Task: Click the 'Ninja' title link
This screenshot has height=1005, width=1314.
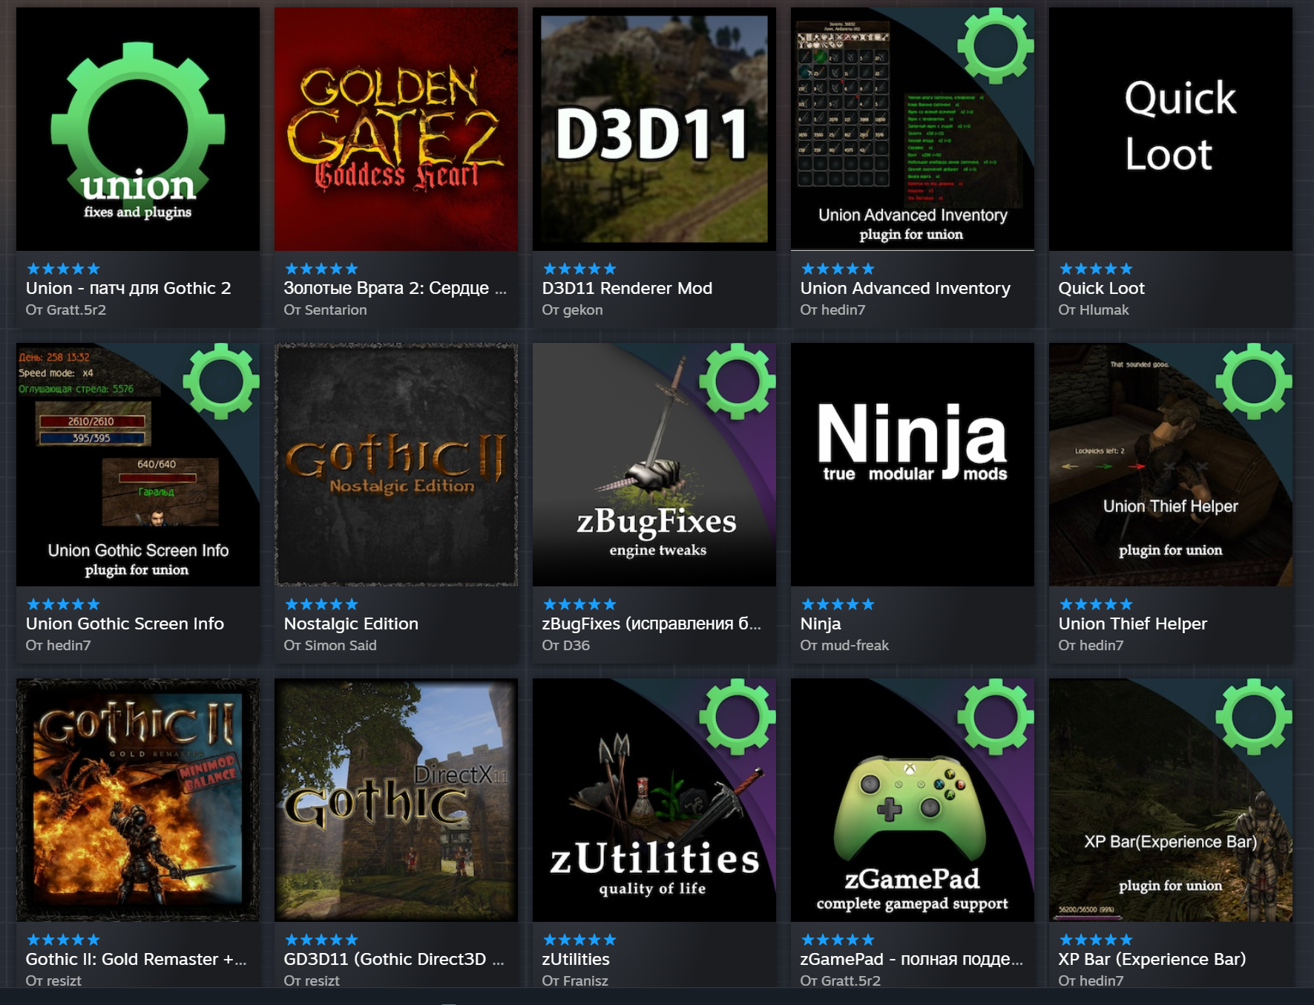Action: pyautogui.click(x=821, y=623)
